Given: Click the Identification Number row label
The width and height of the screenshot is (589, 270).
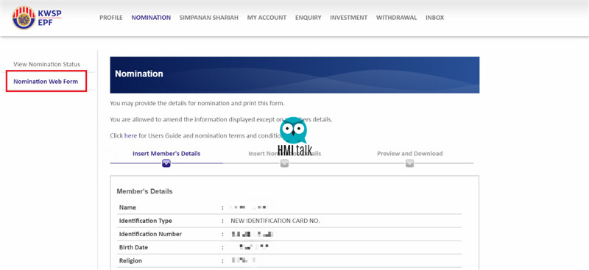Looking at the screenshot, I should click(x=150, y=234).
